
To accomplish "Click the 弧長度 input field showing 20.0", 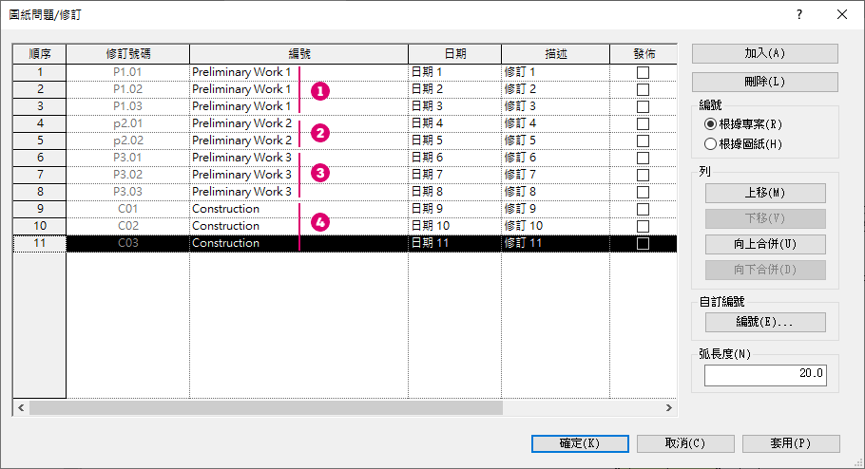I will [765, 375].
